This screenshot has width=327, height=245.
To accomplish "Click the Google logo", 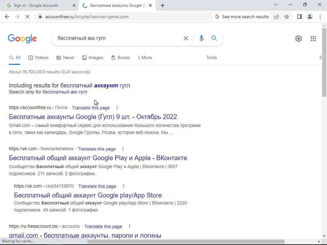I will point(22,39).
